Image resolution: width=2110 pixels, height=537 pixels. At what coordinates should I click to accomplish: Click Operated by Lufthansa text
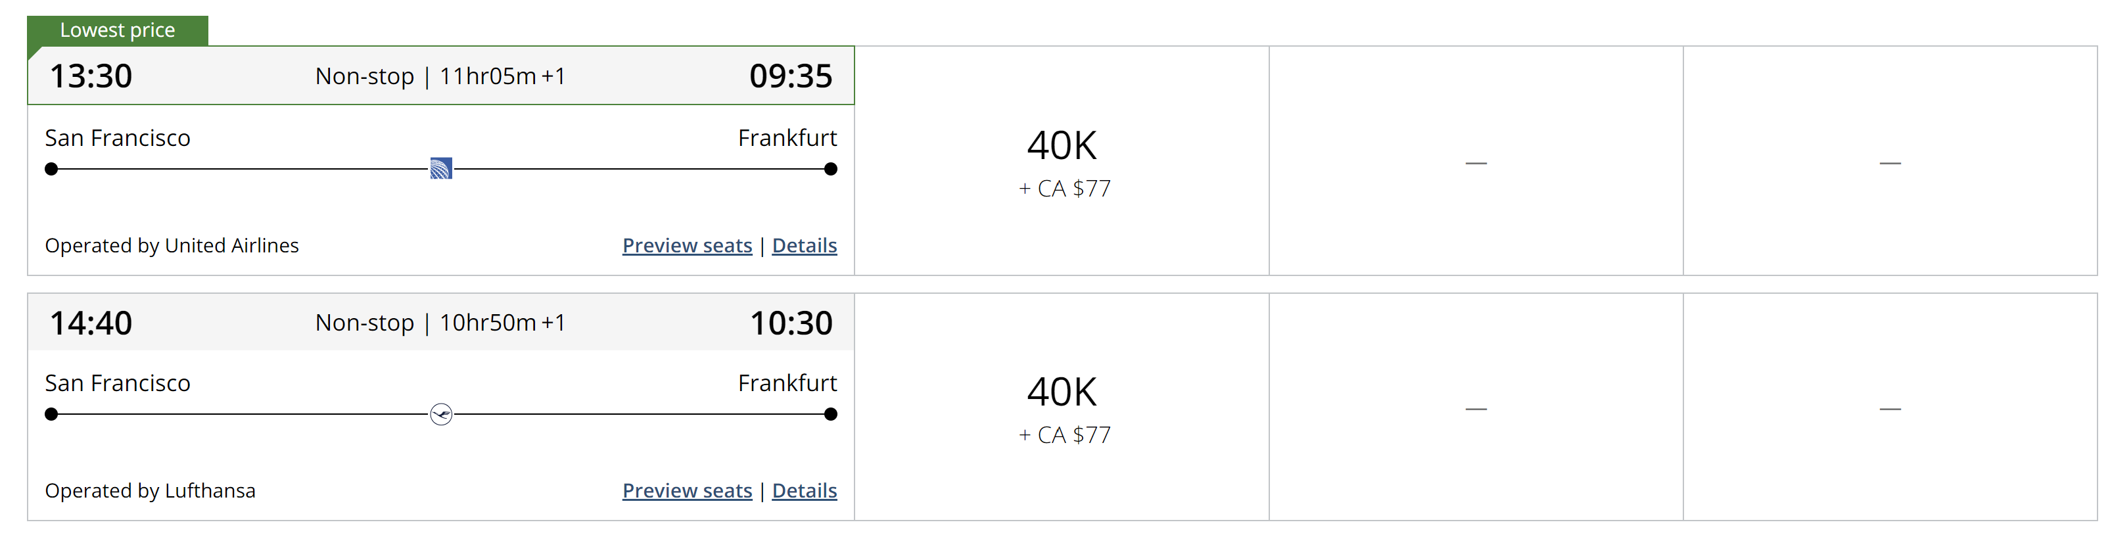(x=150, y=490)
